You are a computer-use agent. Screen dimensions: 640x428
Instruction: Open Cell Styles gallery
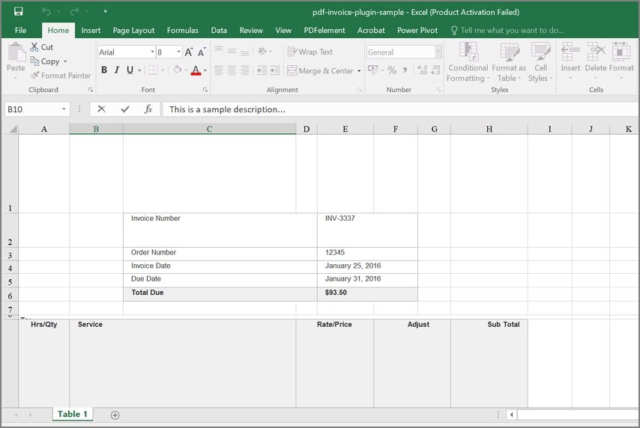540,62
